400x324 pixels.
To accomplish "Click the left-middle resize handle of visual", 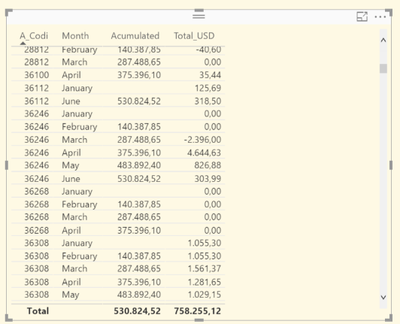I will (x=6, y=165).
